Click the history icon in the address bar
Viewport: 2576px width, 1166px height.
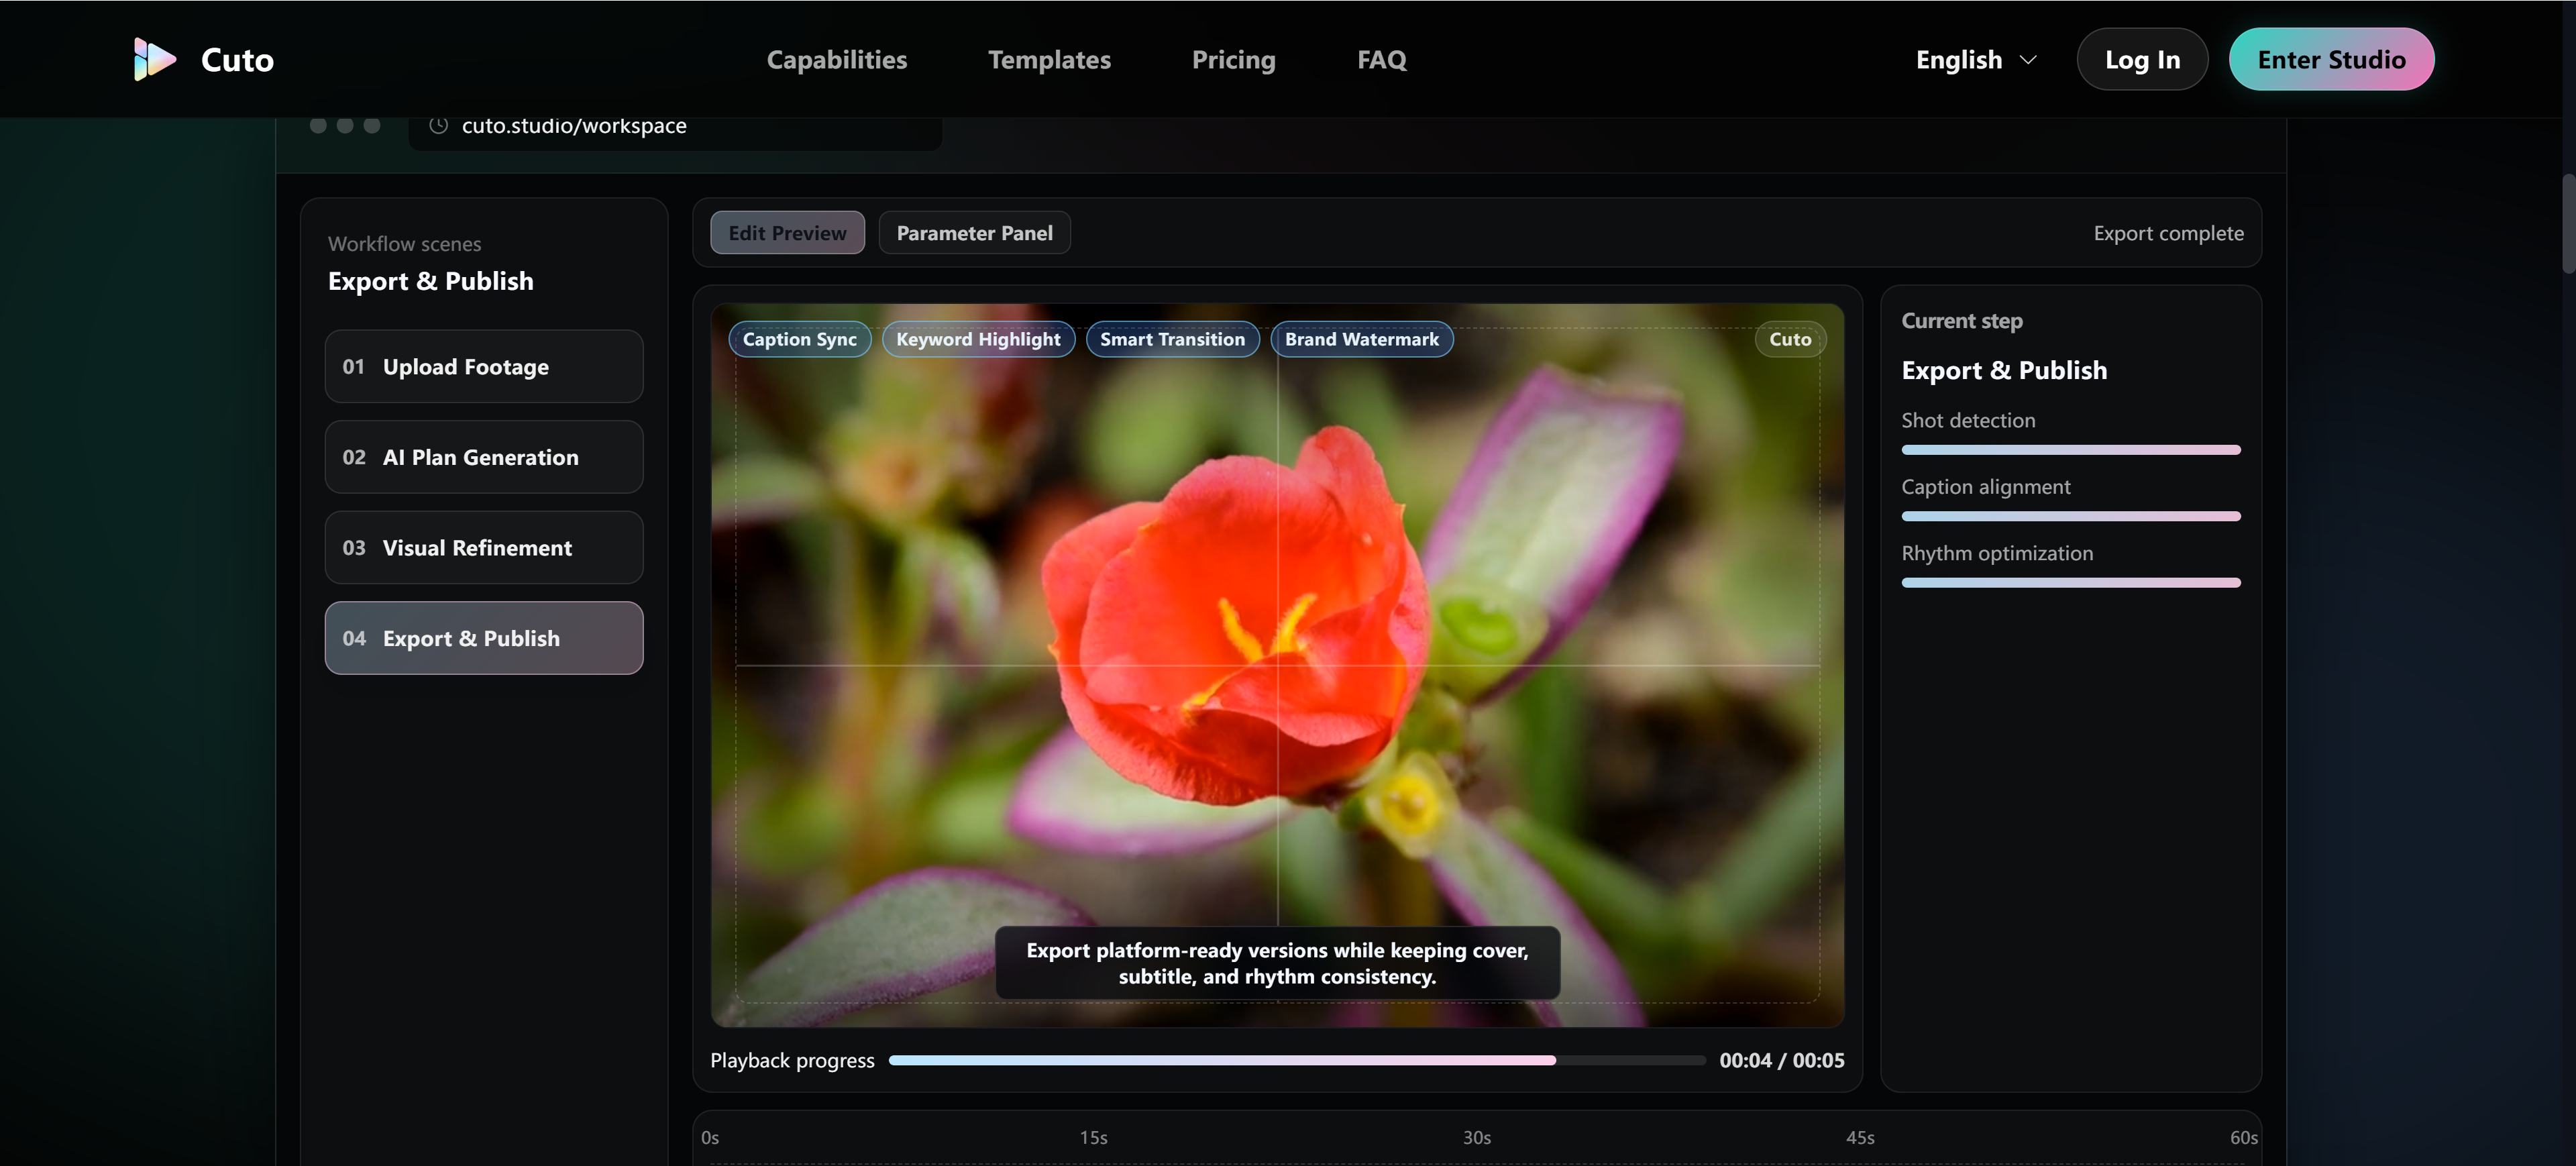tap(437, 125)
